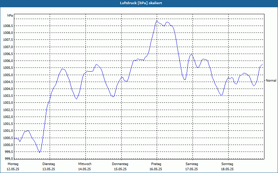278x173 pixels.
Task: Click the 999,0 y-axis value
Action: 9,158
